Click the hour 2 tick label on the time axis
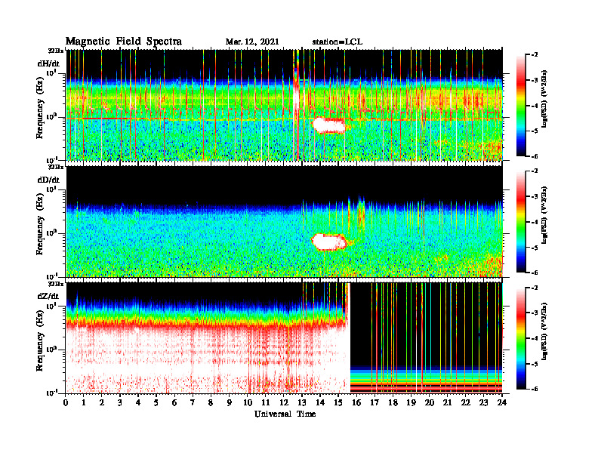 102,402
